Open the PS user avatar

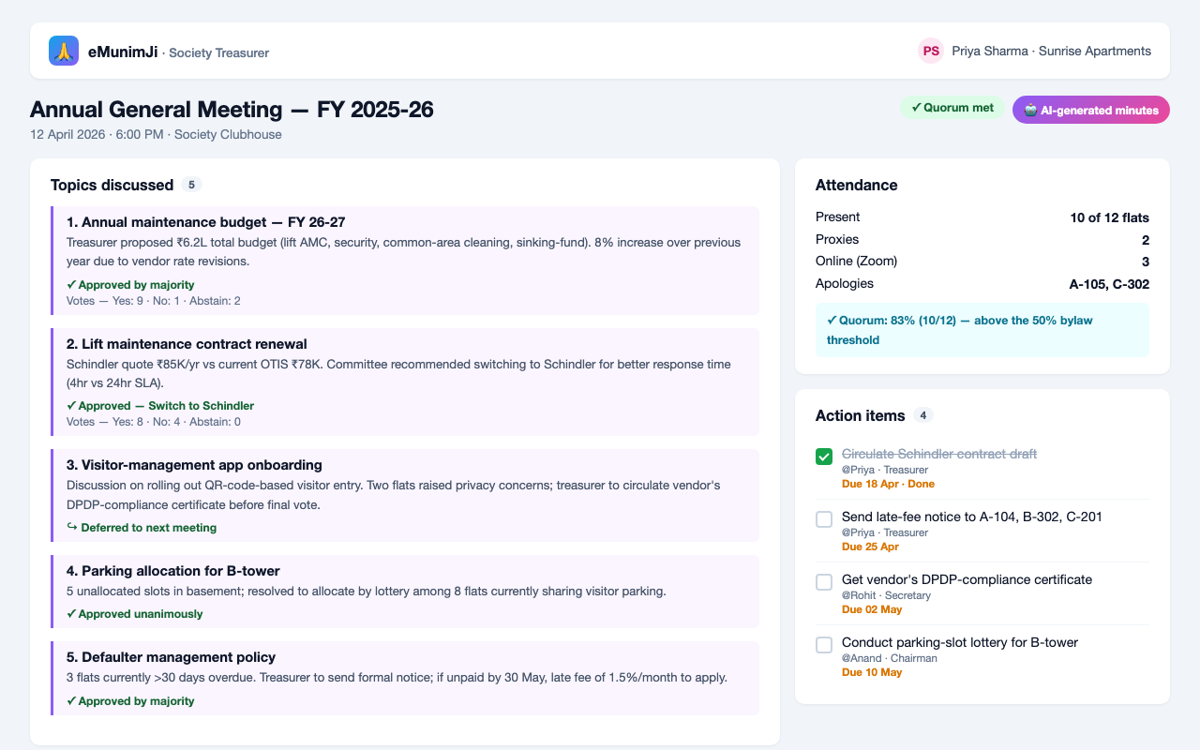[931, 51]
